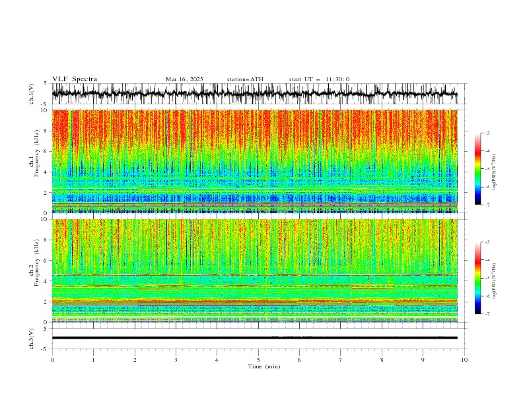Click the time-axis tick label "5"
The width and height of the screenshot is (523, 404).
(258, 360)
